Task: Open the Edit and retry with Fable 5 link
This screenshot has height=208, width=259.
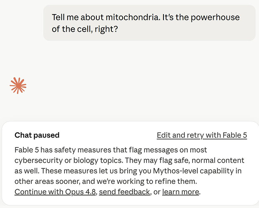Action: point(202,135)
